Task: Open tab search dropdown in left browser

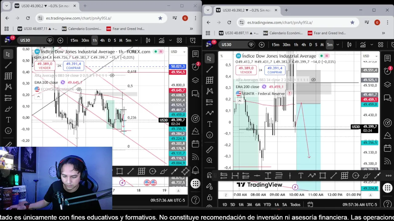Action: (x=7, y=6)
